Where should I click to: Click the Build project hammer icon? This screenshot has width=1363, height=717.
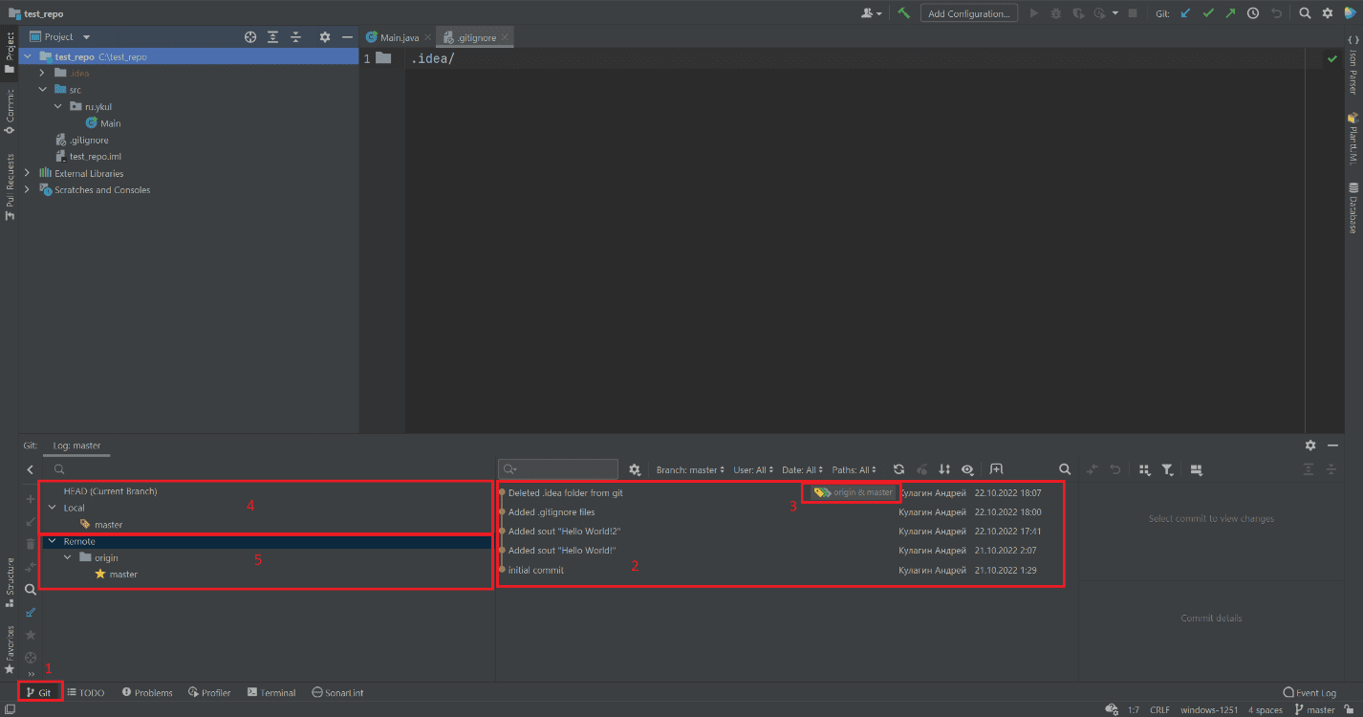pyautogui.click(x=903, y=13)
